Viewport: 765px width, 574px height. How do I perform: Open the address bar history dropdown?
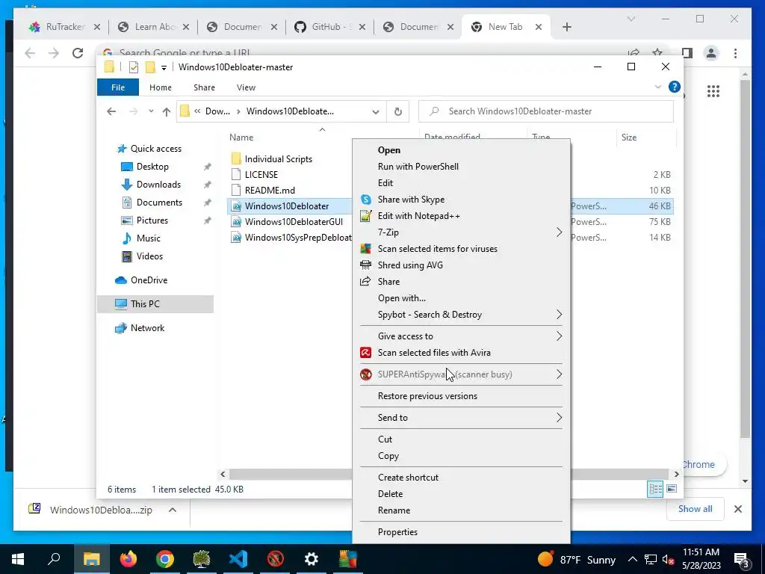375,112
